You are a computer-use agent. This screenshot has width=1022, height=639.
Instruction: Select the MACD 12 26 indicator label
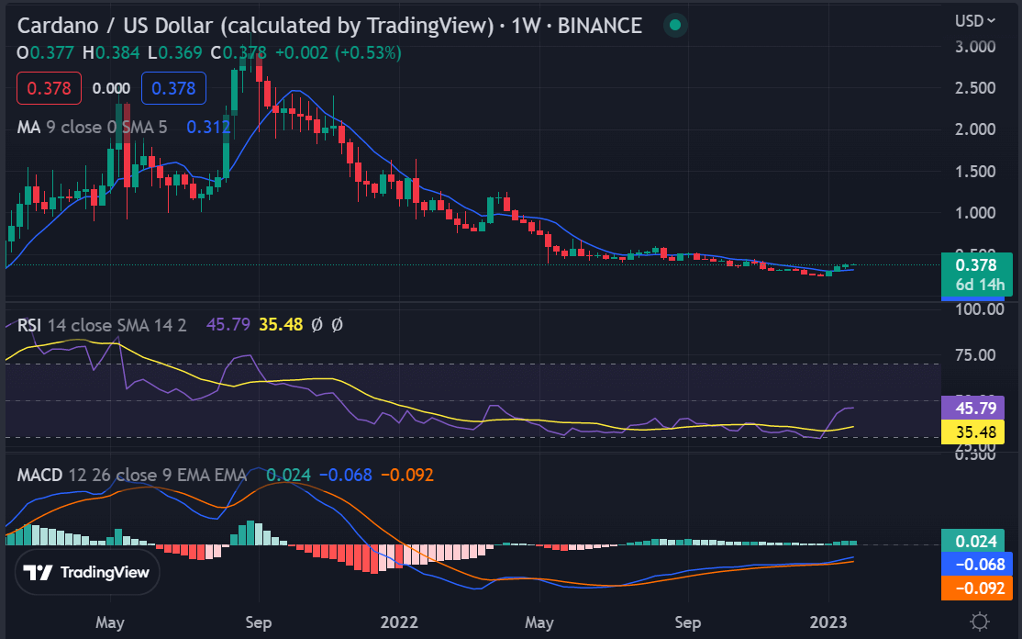(132, 475)
